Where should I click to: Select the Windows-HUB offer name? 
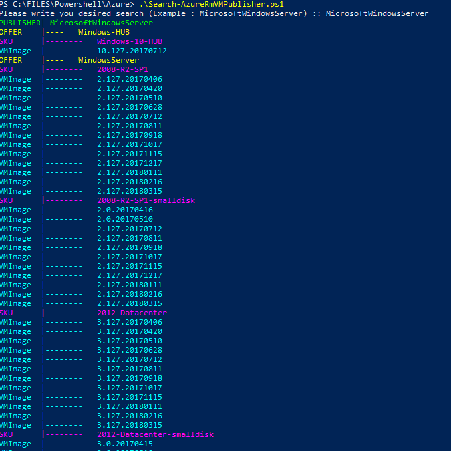(x=104, y=32)
